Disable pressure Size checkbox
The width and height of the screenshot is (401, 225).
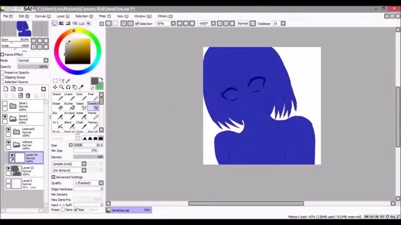(x=76, y=210)
